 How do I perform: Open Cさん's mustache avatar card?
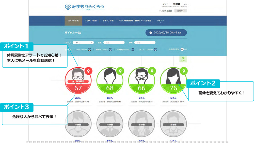[x=141, y=80]
